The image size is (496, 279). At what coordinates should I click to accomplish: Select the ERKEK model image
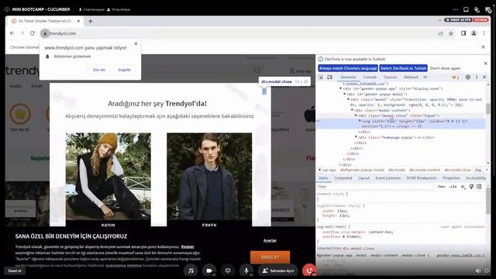pos(209,176)
